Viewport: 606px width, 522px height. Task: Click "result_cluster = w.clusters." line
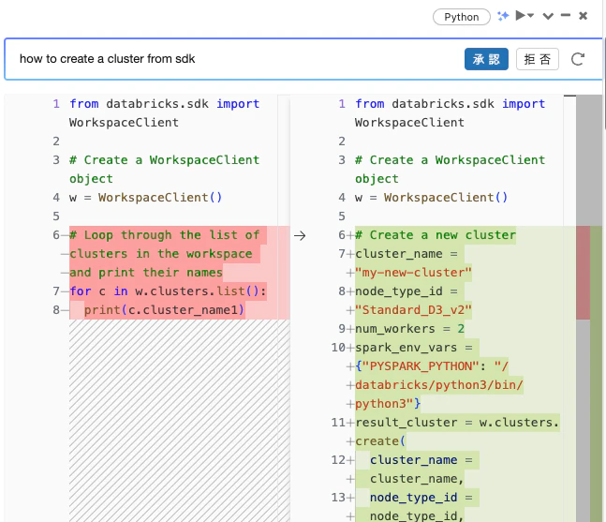[x=457, y=423]
